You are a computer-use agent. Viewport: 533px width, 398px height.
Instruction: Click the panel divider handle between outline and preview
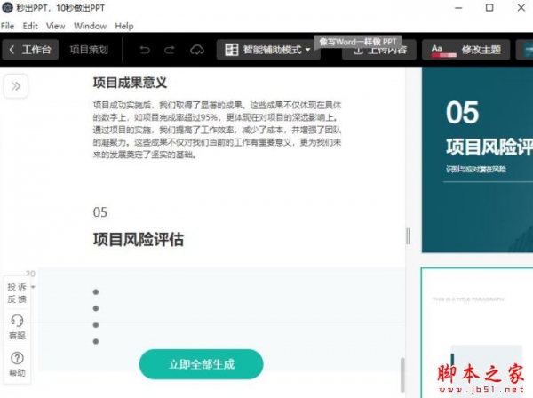pyautogui.click(x=409, y=235)
